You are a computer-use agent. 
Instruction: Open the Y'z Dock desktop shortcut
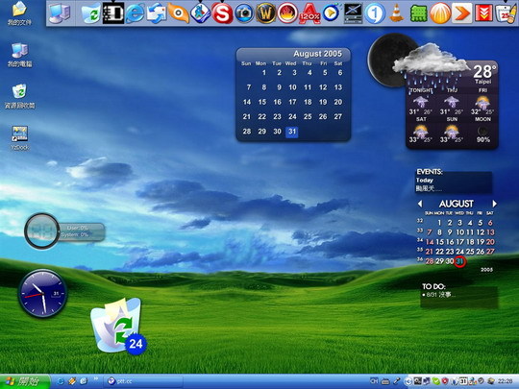pyautogui.click(x=19, y=138)
